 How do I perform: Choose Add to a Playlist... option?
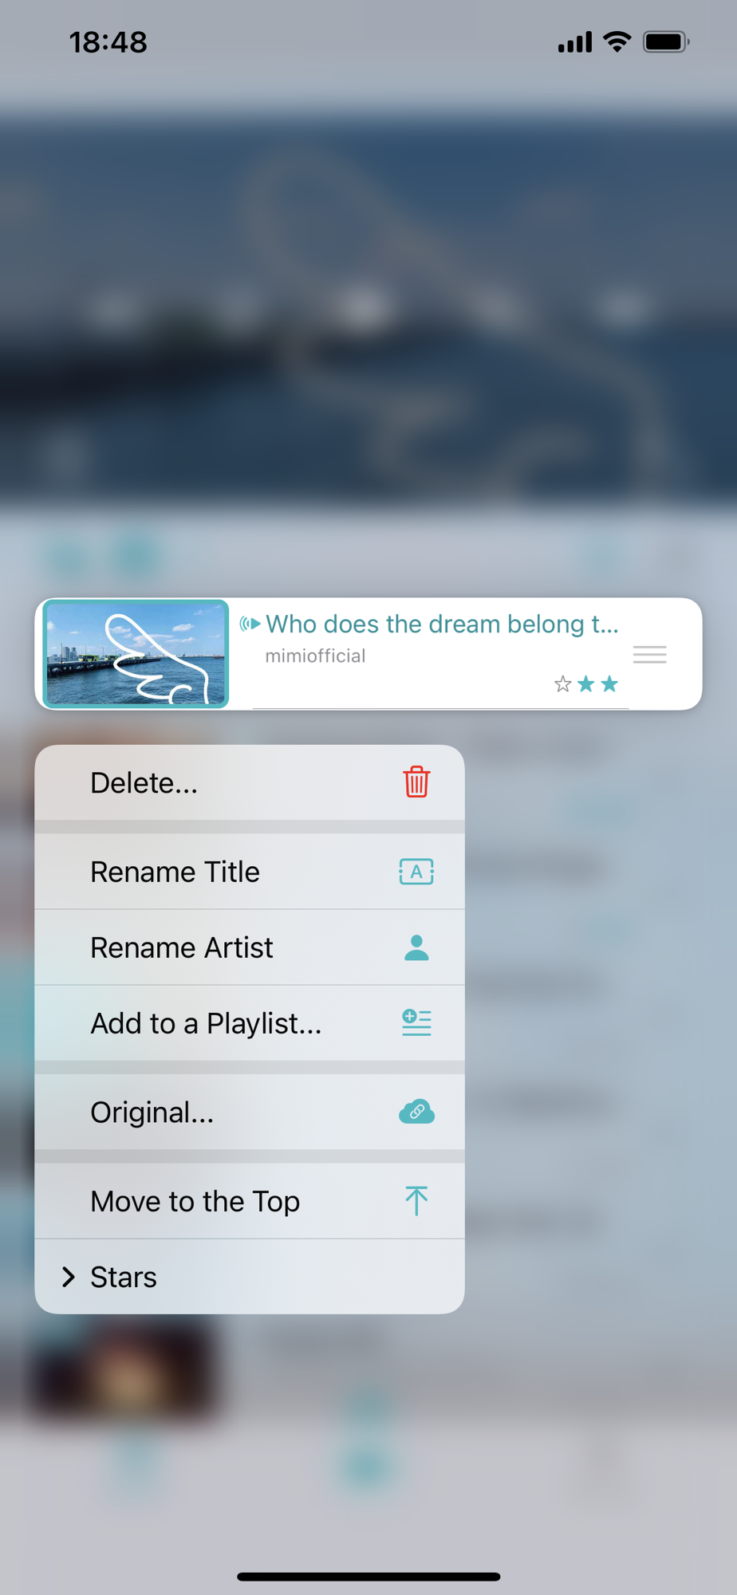(x=250, y=1023)
